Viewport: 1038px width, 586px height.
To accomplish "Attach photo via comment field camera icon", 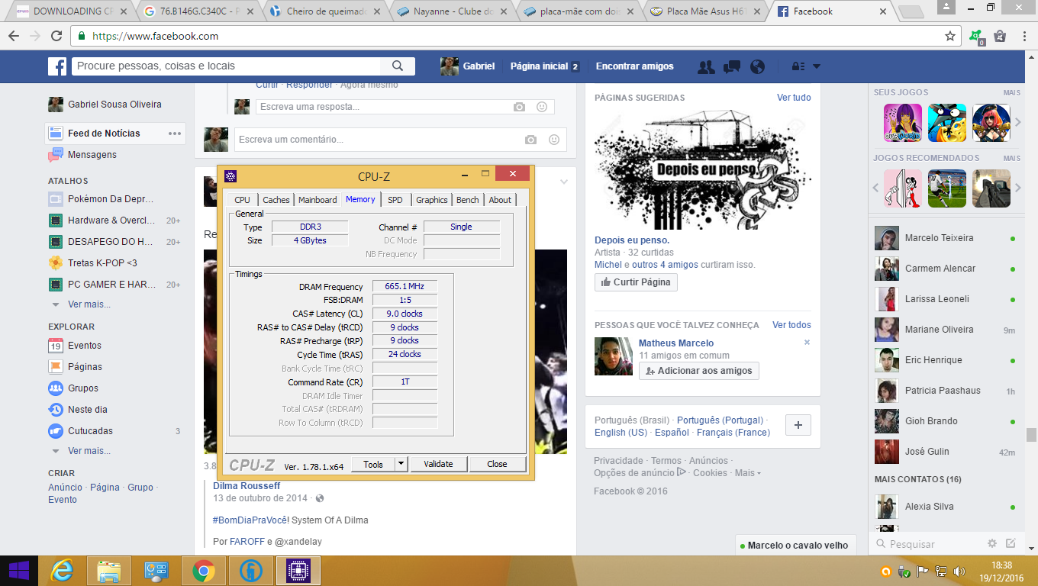I will tap(531, 140).
